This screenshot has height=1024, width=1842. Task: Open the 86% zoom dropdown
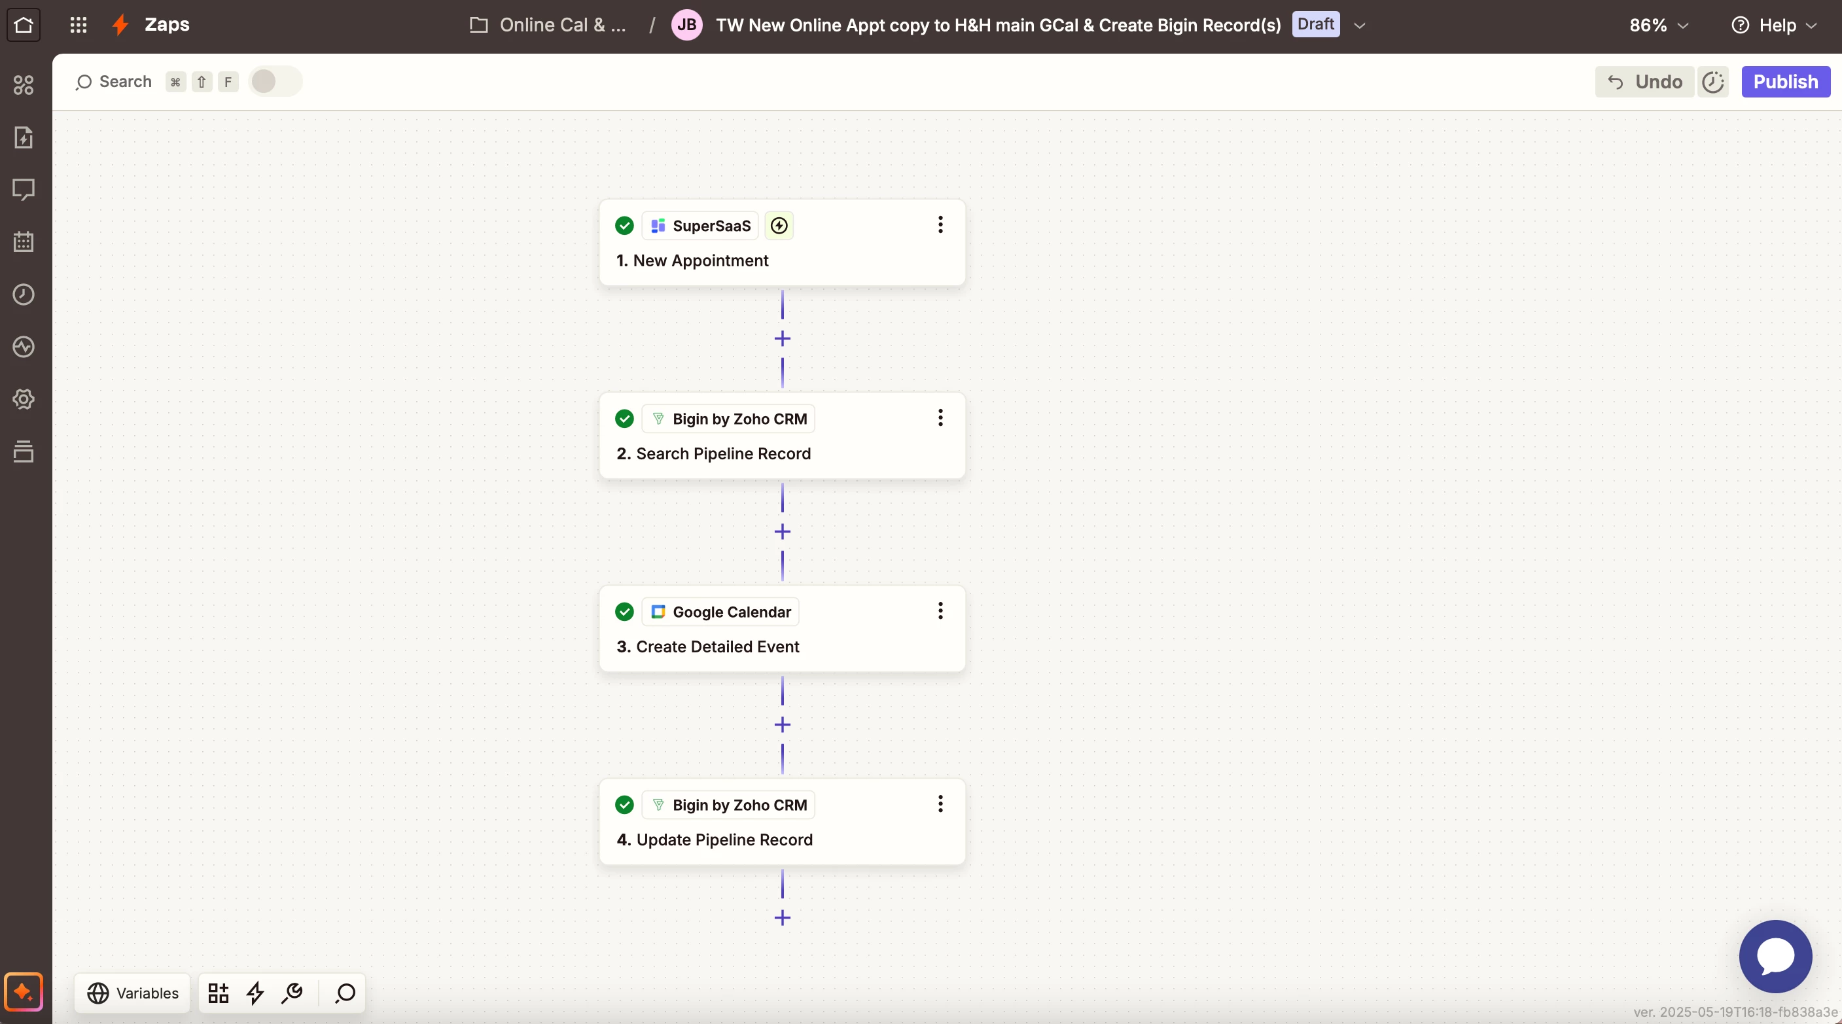1659,25
